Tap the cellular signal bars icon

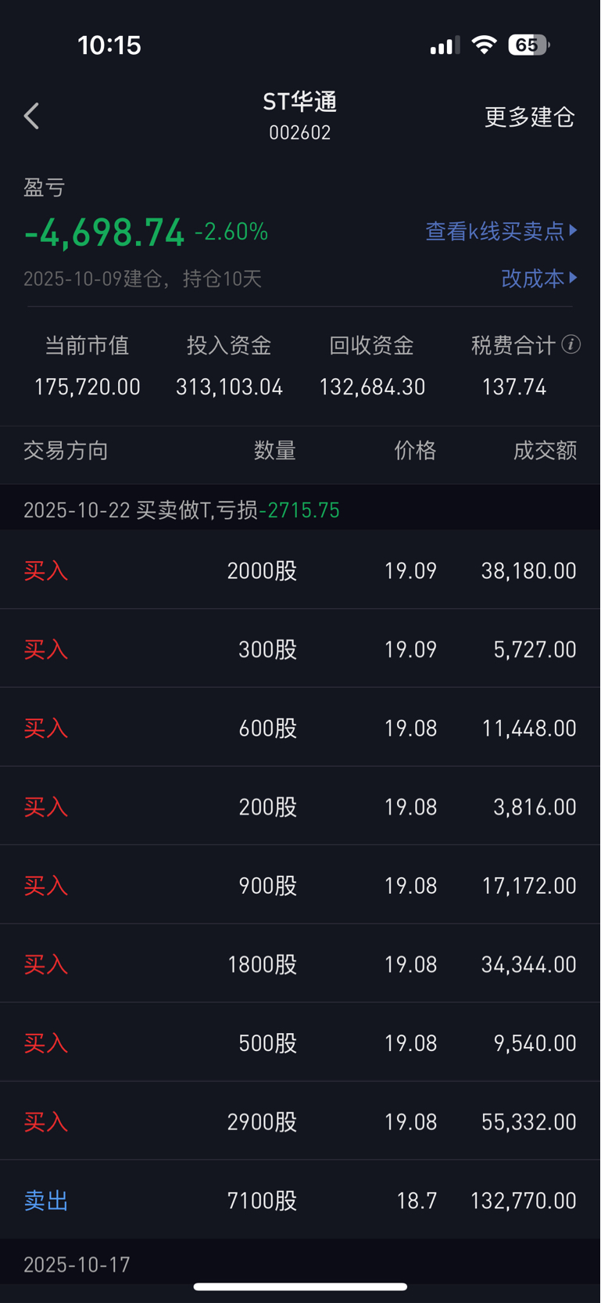click(444, 45)
